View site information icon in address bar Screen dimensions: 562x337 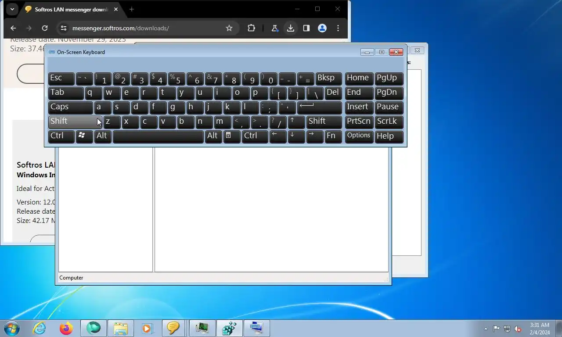pos(64,28)
